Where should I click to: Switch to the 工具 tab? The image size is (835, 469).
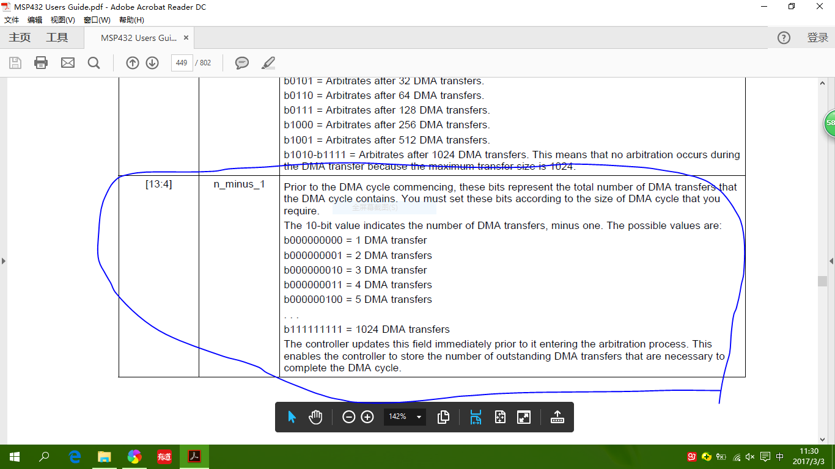coord(57,38)
